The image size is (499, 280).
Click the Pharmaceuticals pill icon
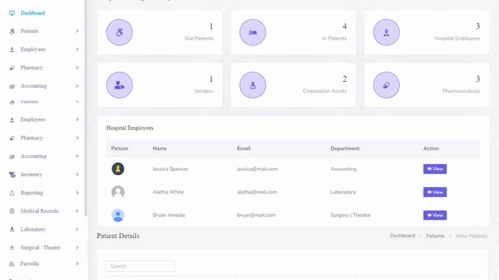coord(386,85)
